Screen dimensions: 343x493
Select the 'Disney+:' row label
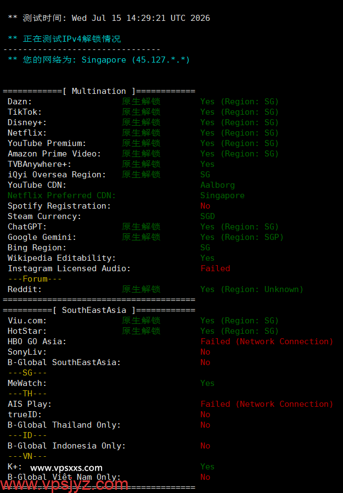coord(27,122)
